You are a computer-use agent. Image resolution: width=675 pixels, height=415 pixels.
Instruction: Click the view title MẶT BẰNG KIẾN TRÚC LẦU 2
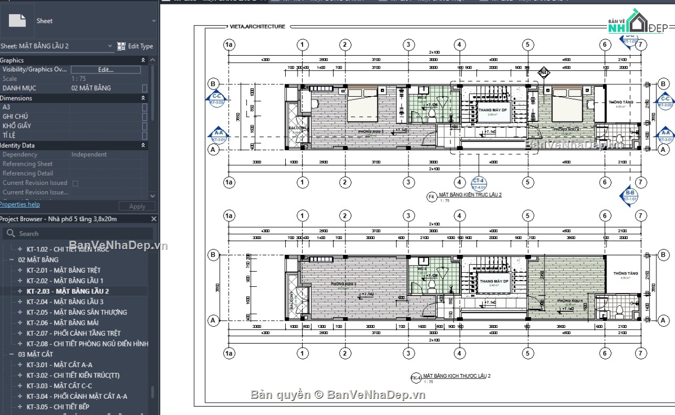click(x=470, y=195)
